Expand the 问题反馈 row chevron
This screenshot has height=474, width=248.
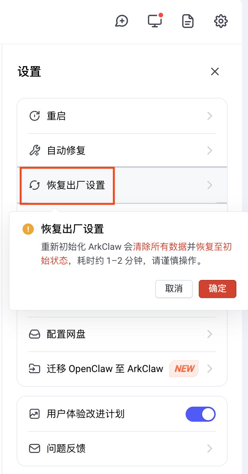pos(210,448)
